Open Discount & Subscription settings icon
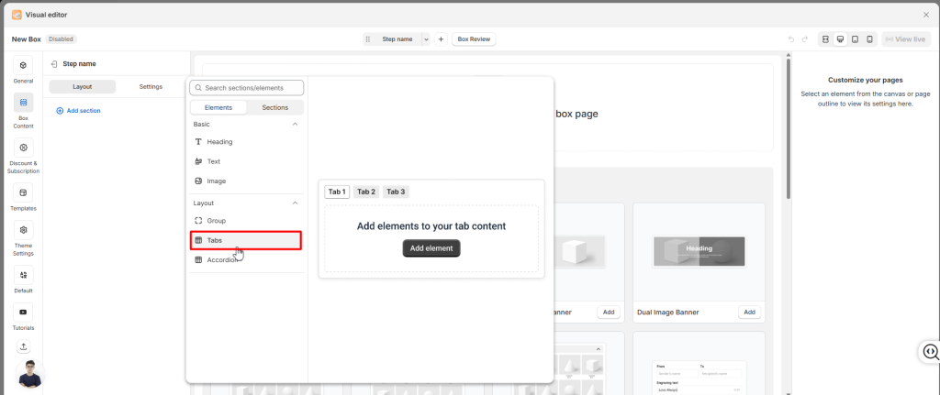This screenshot has height=395, width=940. click(23, 148)
